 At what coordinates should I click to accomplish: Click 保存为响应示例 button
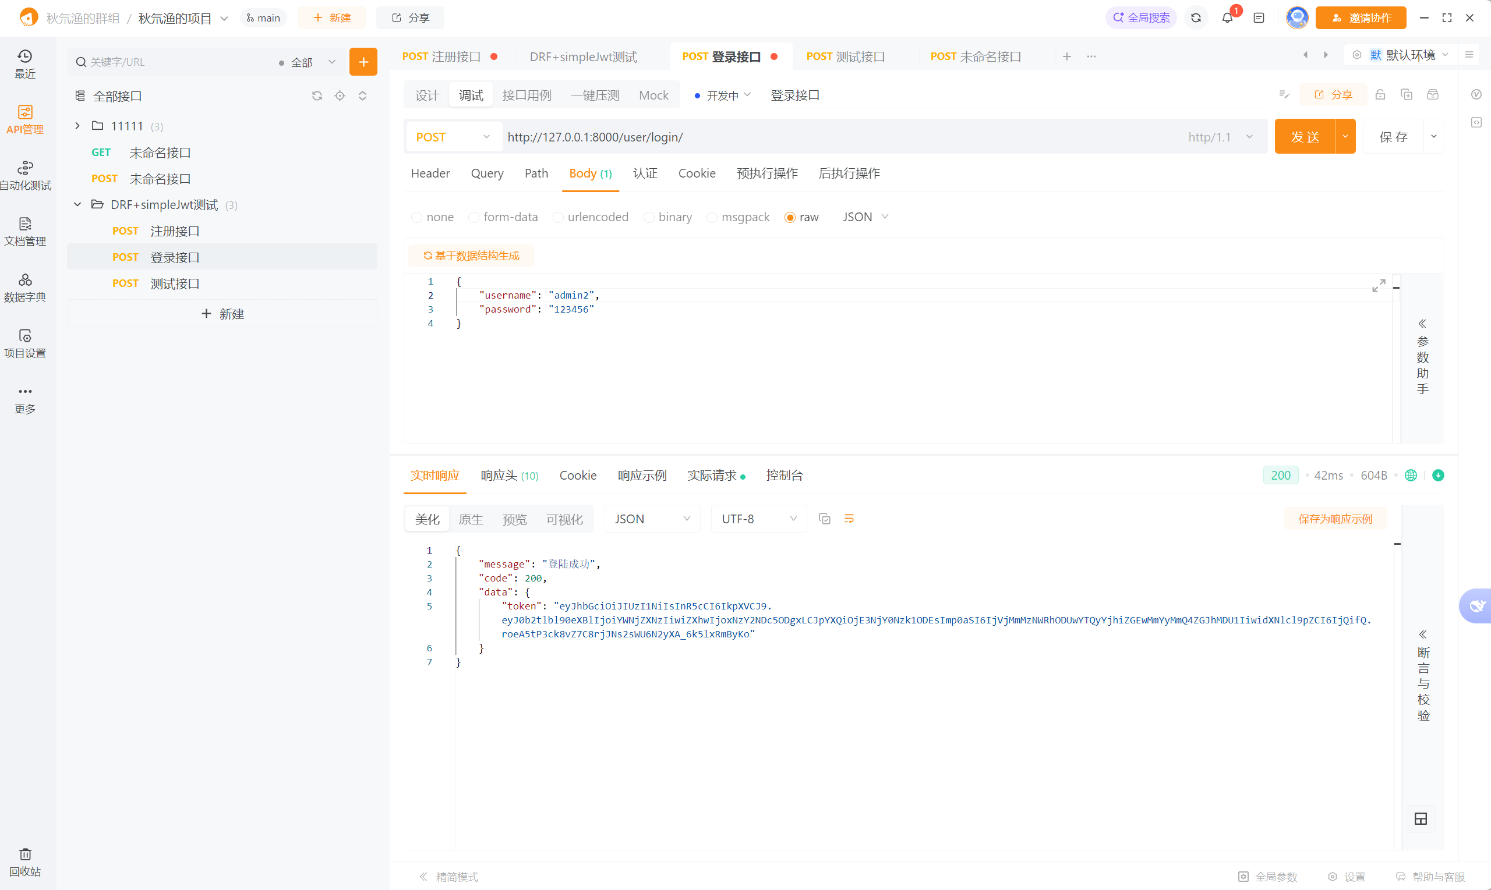(x=1334, y=519)
